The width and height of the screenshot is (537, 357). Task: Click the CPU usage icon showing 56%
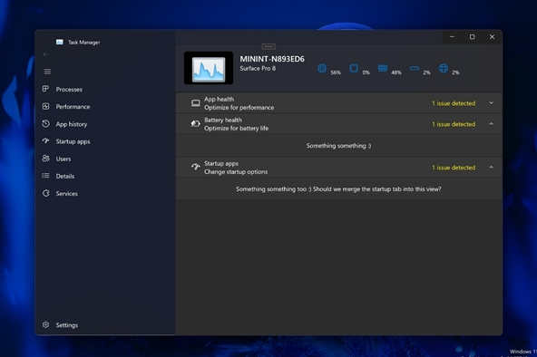[322, 68]
